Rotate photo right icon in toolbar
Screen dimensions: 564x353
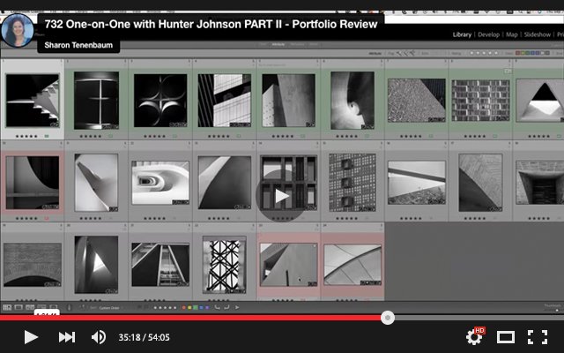coord(226,307)
